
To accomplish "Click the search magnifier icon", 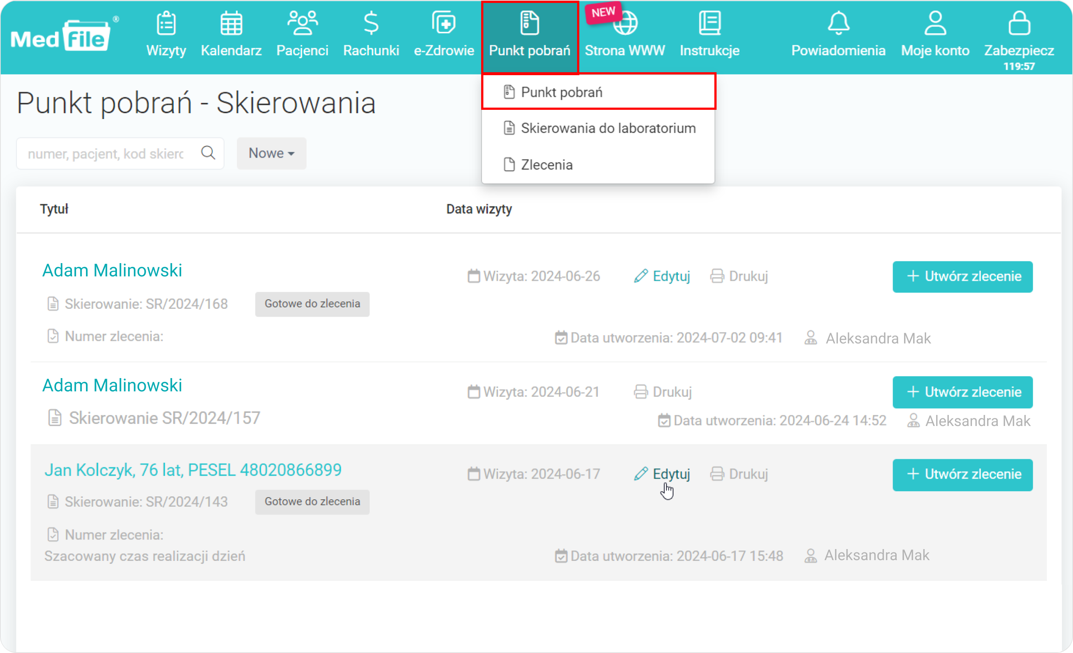I will coord(208,153).
